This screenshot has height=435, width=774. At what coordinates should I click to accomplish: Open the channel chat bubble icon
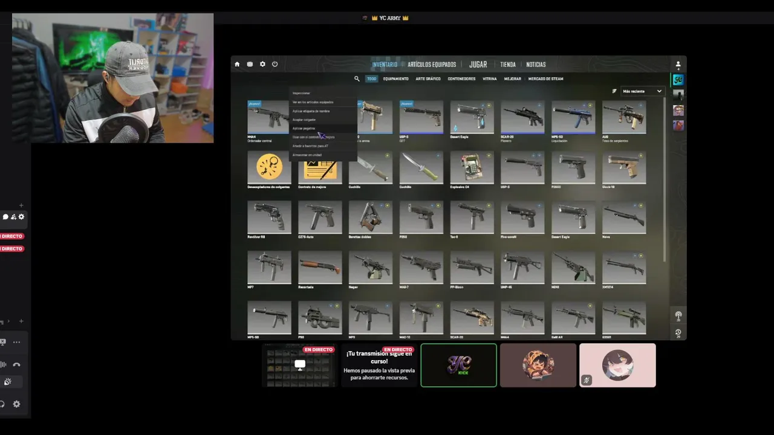[x=5, y=217]
